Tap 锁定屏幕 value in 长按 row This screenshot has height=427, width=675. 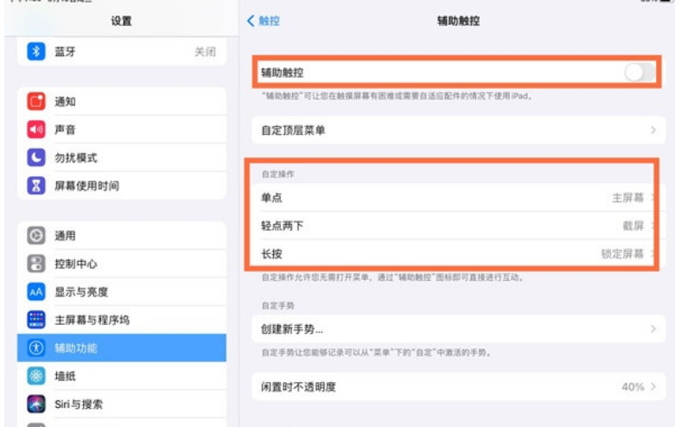click(x=622, y=253)
